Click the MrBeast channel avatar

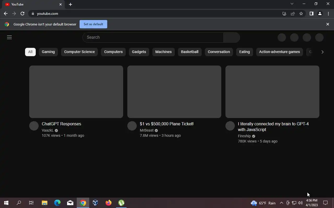click(132, 126)
